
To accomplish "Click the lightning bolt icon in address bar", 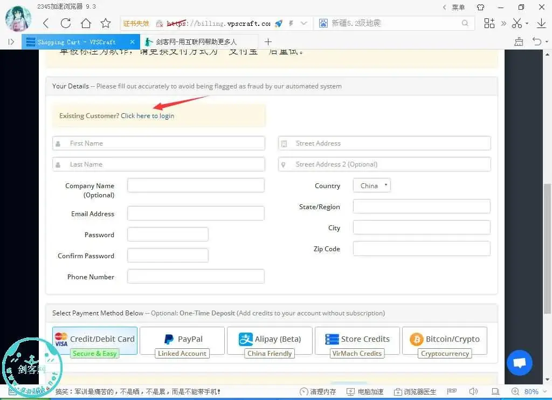I will pos(291,24).
